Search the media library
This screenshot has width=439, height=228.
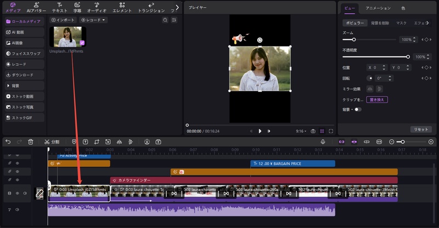click(x=165, y=20)
